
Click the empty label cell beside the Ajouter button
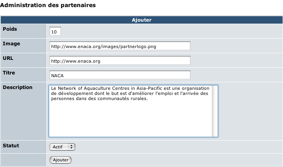(24, 160)
